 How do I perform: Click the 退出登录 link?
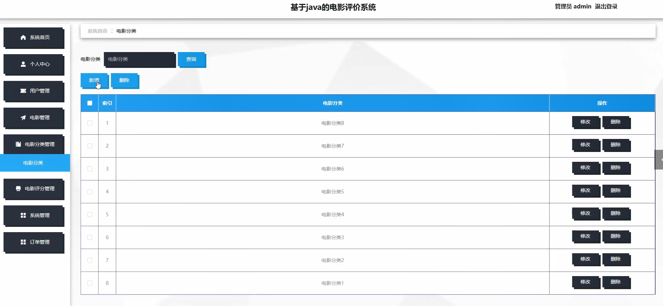[x=606, y=6]
